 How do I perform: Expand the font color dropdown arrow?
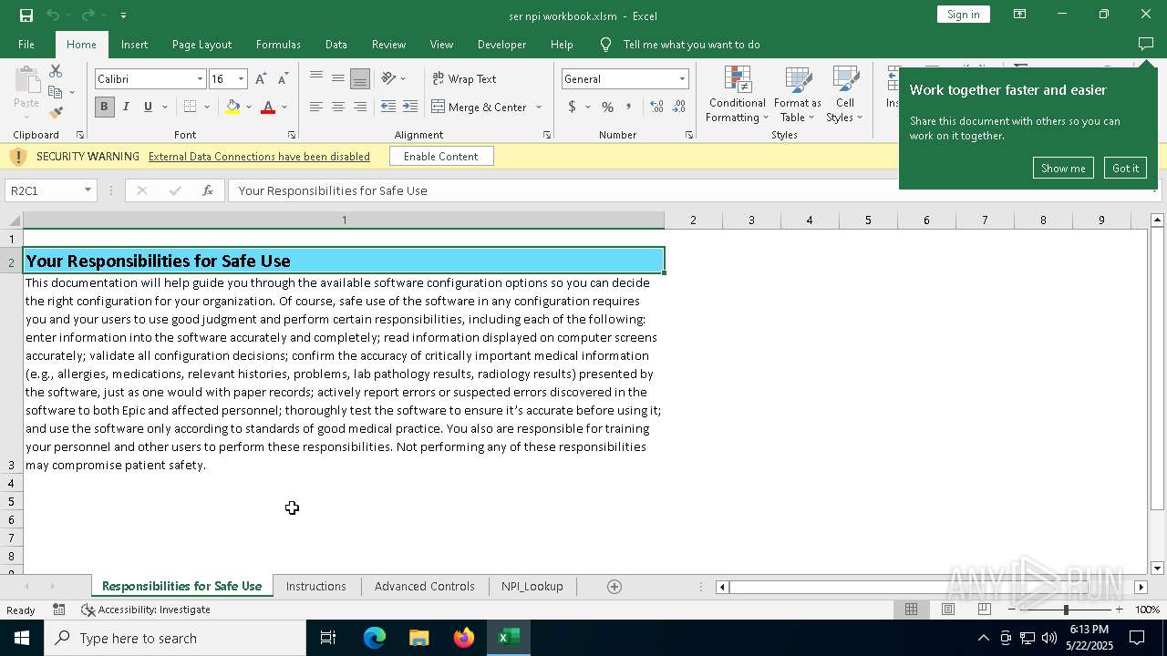coord(284,107)
